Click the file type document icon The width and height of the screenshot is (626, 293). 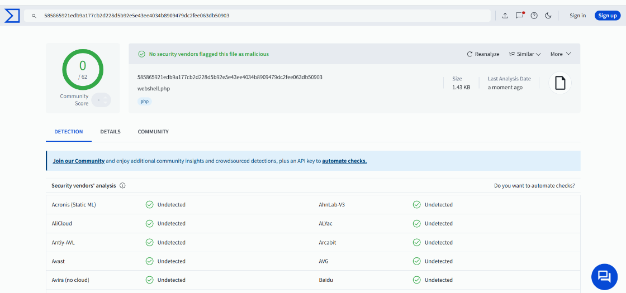(x=559, y=83)
